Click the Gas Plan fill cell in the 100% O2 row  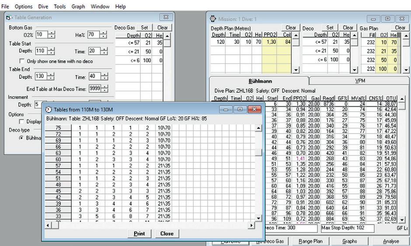coord(368,69)
